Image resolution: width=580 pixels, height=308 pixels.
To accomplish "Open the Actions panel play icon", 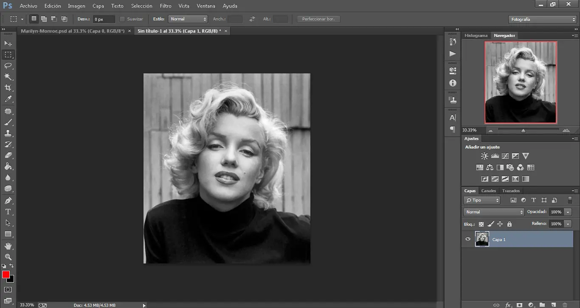I will coord(453,53).
